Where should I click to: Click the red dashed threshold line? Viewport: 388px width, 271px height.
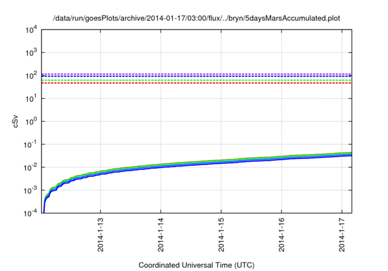tap(196, 83)
